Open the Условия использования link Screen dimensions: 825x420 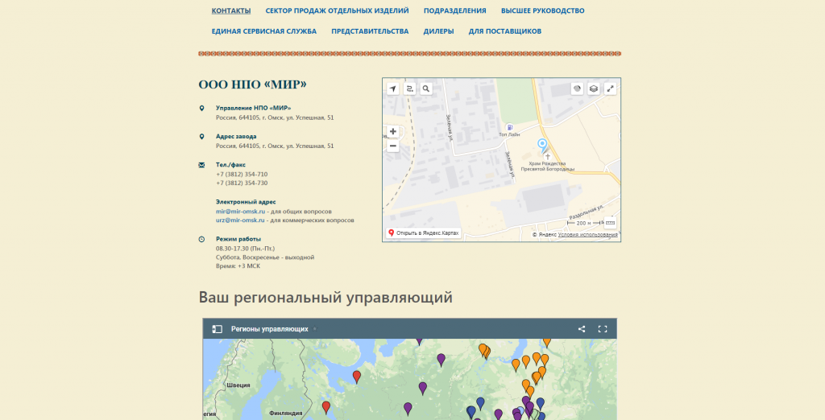point(588,234)
